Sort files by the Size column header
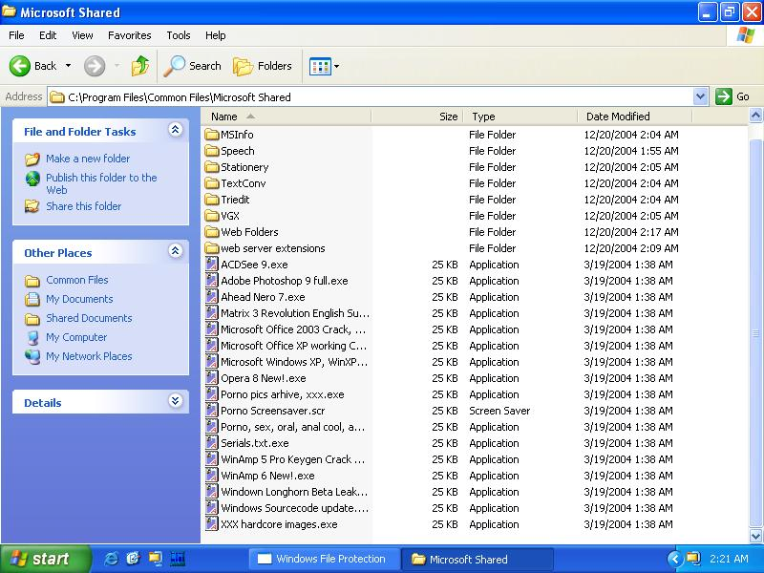This screenshot has width=764, height=573. click(x=417, y=117)
